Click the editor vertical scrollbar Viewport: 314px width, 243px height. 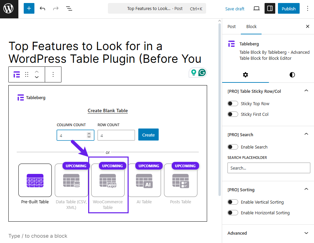coord(219,109)
